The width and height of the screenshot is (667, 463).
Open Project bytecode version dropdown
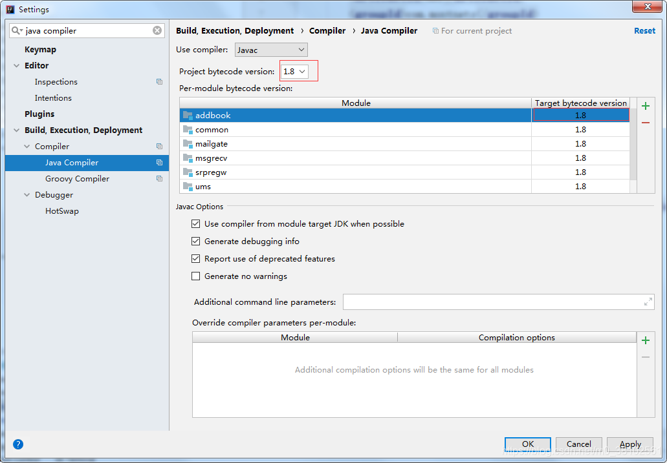(294, 72)
